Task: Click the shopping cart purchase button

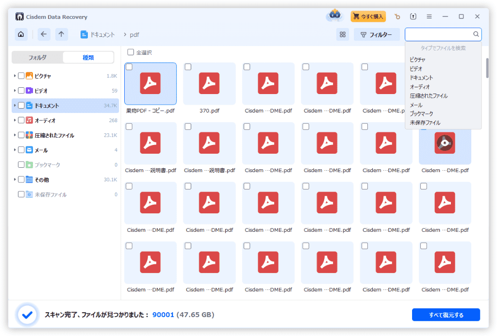Action: tap(368, 16)
